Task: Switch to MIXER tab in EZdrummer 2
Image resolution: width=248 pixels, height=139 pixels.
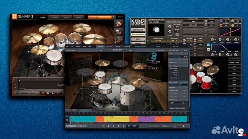Action: [x=79, y=18]
